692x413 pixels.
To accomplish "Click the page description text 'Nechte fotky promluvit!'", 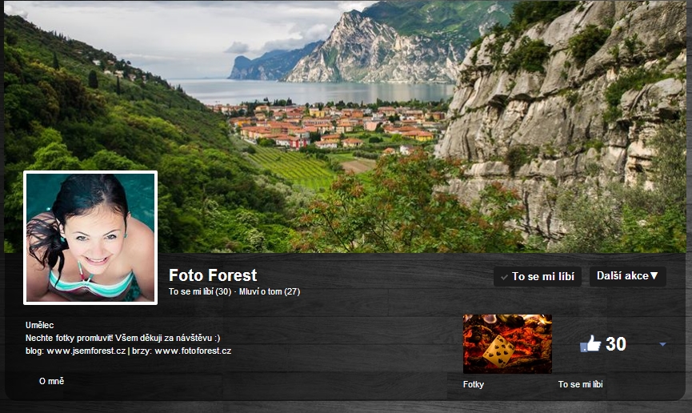I will coord(70,338).
